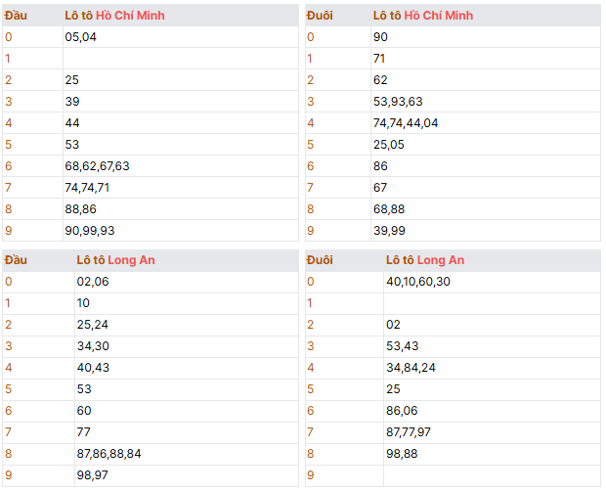The image size is (606, 492).
Task: Open the Long An link in Đuôi table header
Action: pos(441,260)
